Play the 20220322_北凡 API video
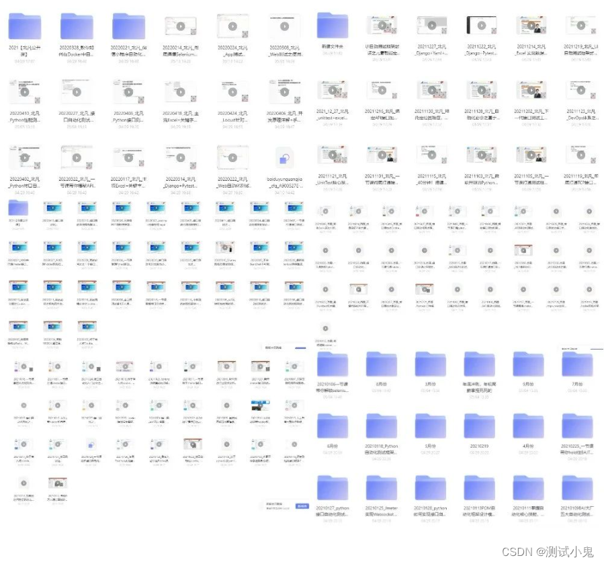Image resolution: width=604 pixels, height=564 pixels. tap(77, 158)
